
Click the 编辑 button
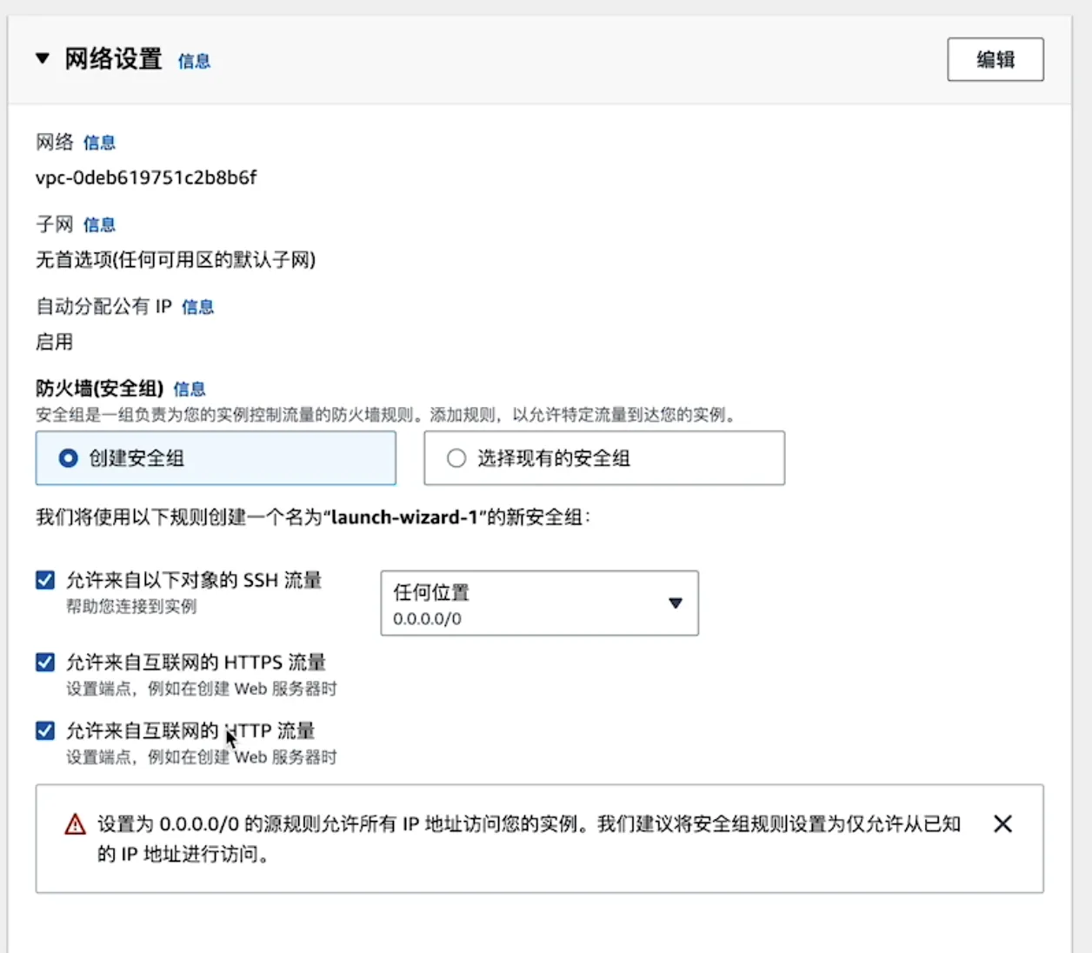[995, 59]
